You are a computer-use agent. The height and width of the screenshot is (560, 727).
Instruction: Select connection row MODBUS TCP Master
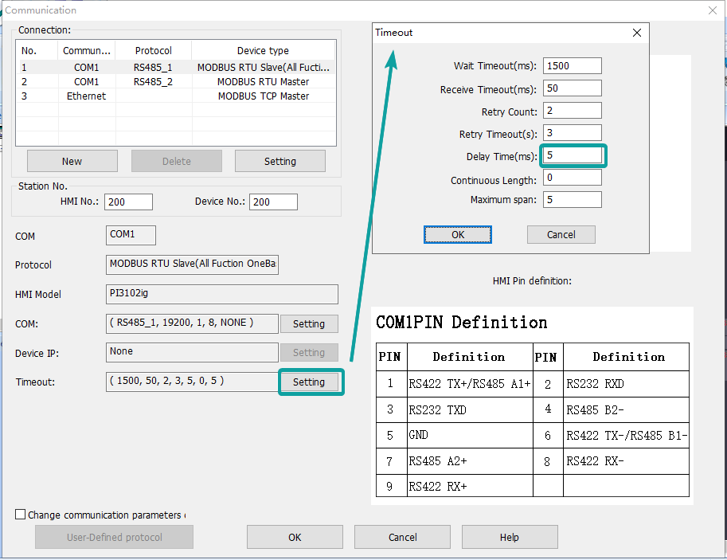[176, 96]
